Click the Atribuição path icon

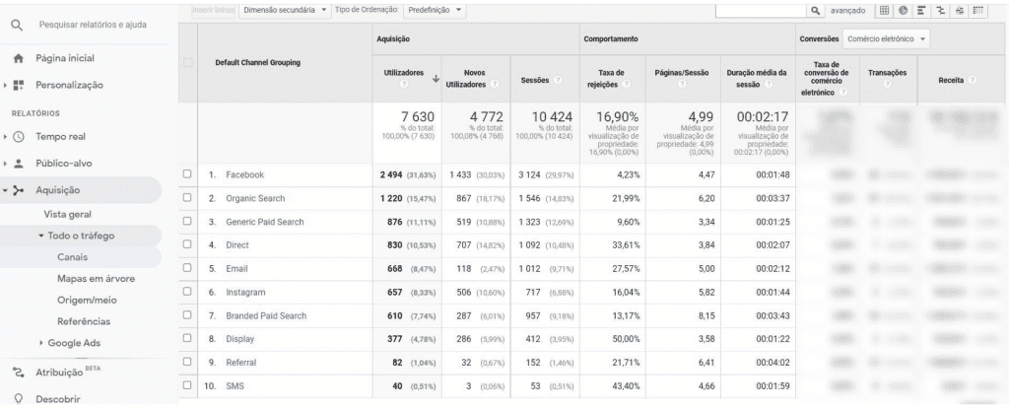click(x=19, y=372)
